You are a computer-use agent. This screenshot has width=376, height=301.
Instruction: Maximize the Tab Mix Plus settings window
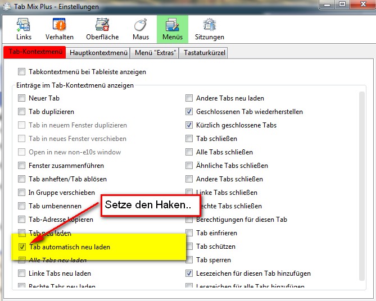[x=342, y=4]
